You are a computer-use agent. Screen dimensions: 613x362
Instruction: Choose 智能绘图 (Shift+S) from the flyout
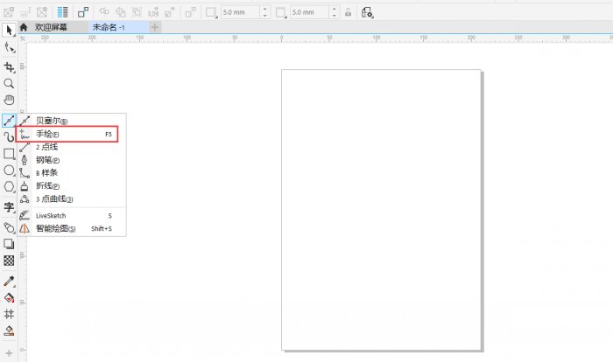(x=72, y=228)
